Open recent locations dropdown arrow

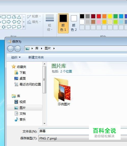(x=23, y=49)
